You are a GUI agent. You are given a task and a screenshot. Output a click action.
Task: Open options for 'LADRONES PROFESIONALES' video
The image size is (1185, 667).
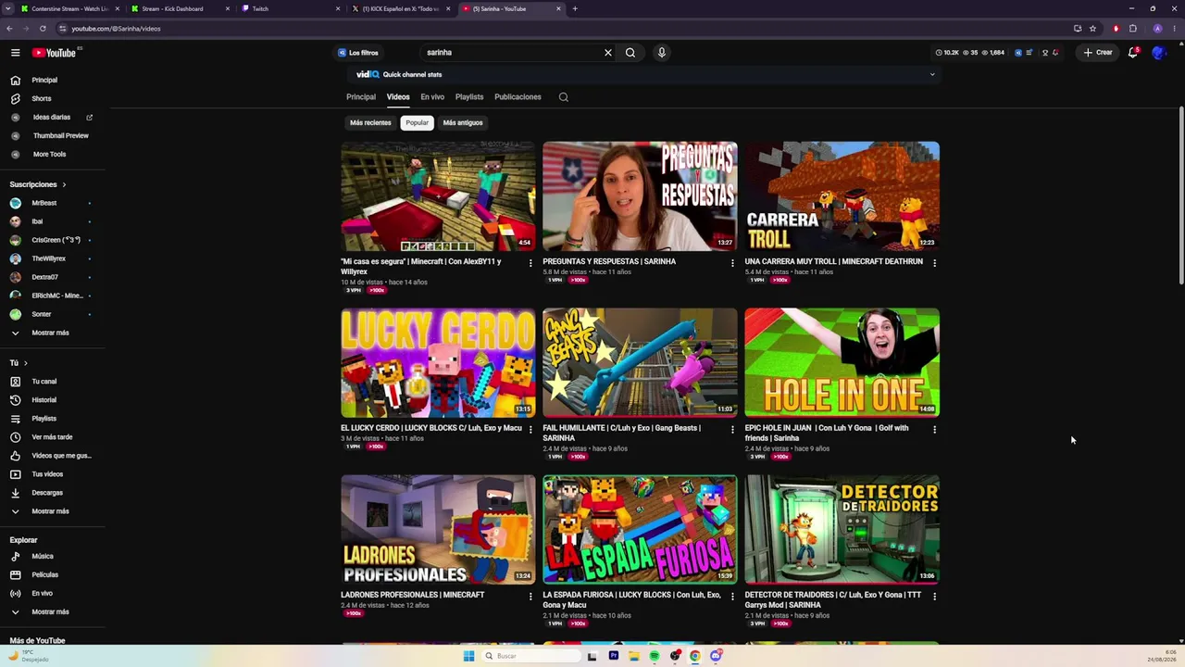[530, 597]
